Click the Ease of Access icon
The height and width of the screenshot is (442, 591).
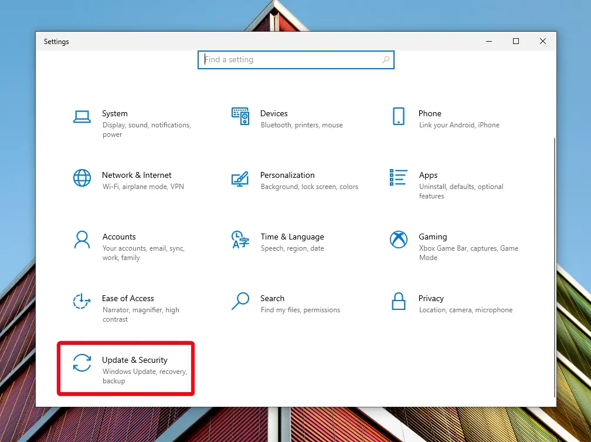click(82, 301)
